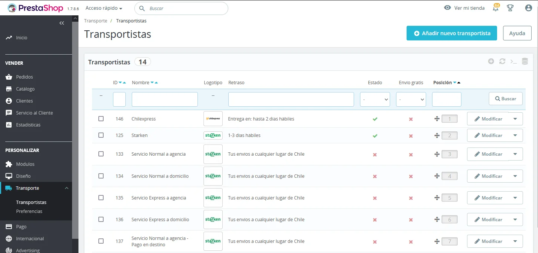
Task: Click the trophy achievements icon in header
Action: click(x=510, y=8)
